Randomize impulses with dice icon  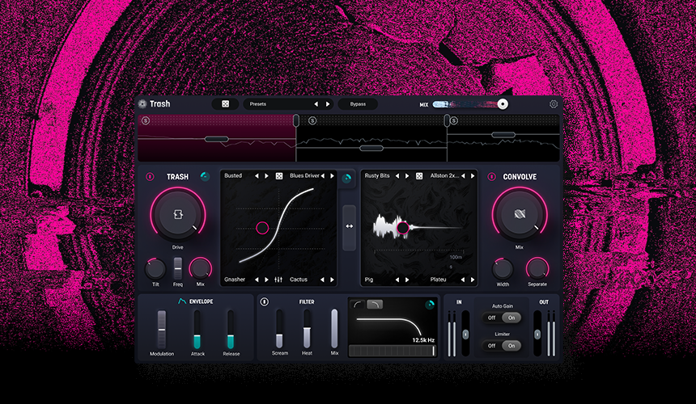click(x=419, y=176)
